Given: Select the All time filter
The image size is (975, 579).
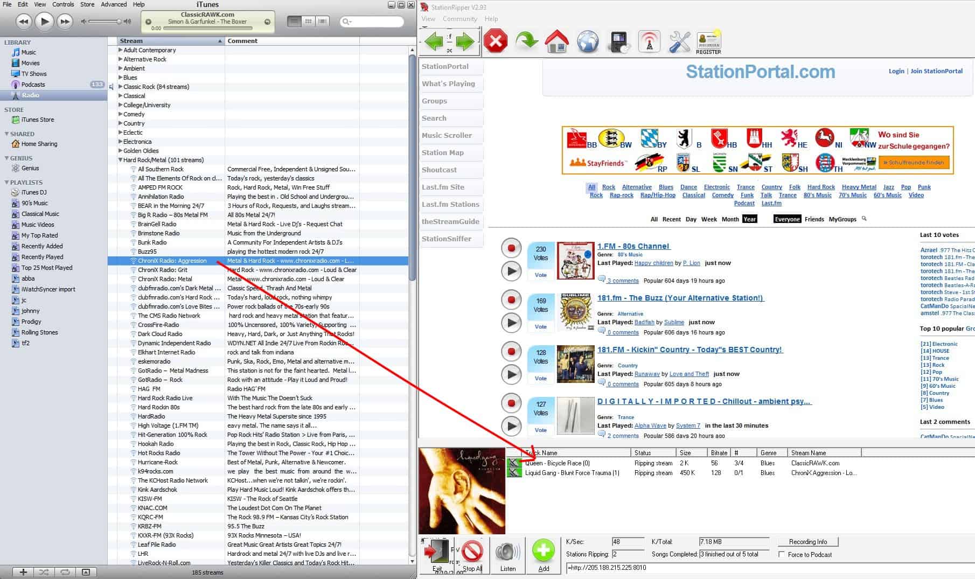Looking at the screenshot, I should click(x=654, y=219).
